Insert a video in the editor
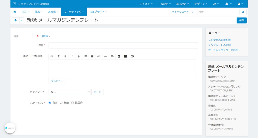 [132, 56]
